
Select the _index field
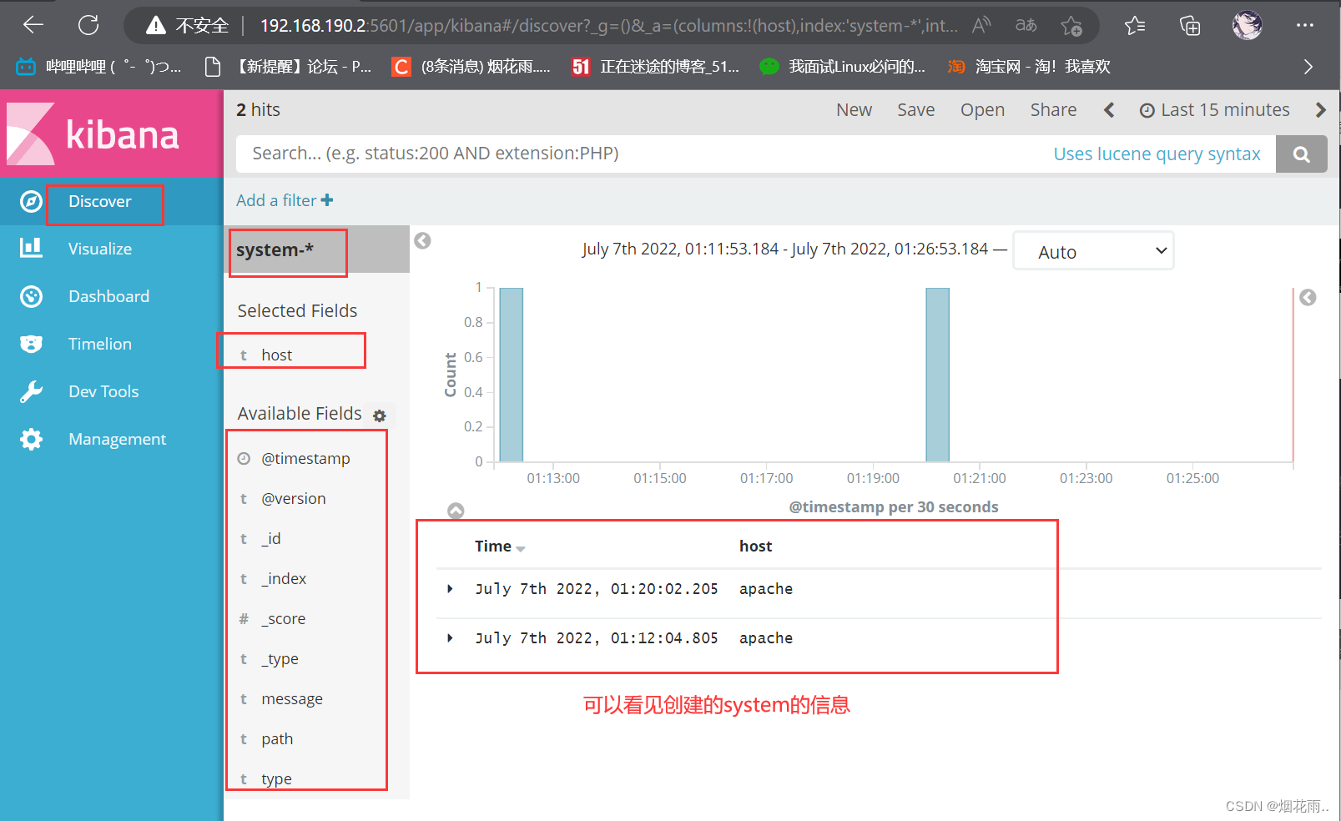(x=284, y=578)
